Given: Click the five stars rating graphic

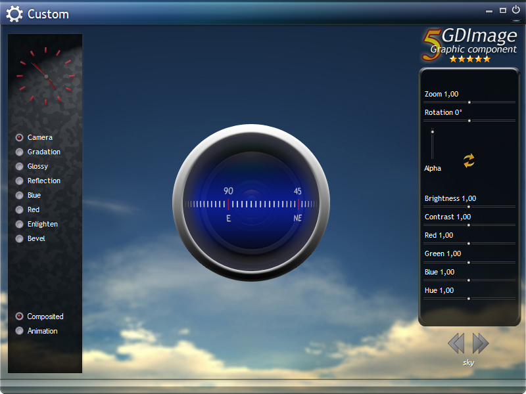Looking at the screenshot, I should point(470,59).
